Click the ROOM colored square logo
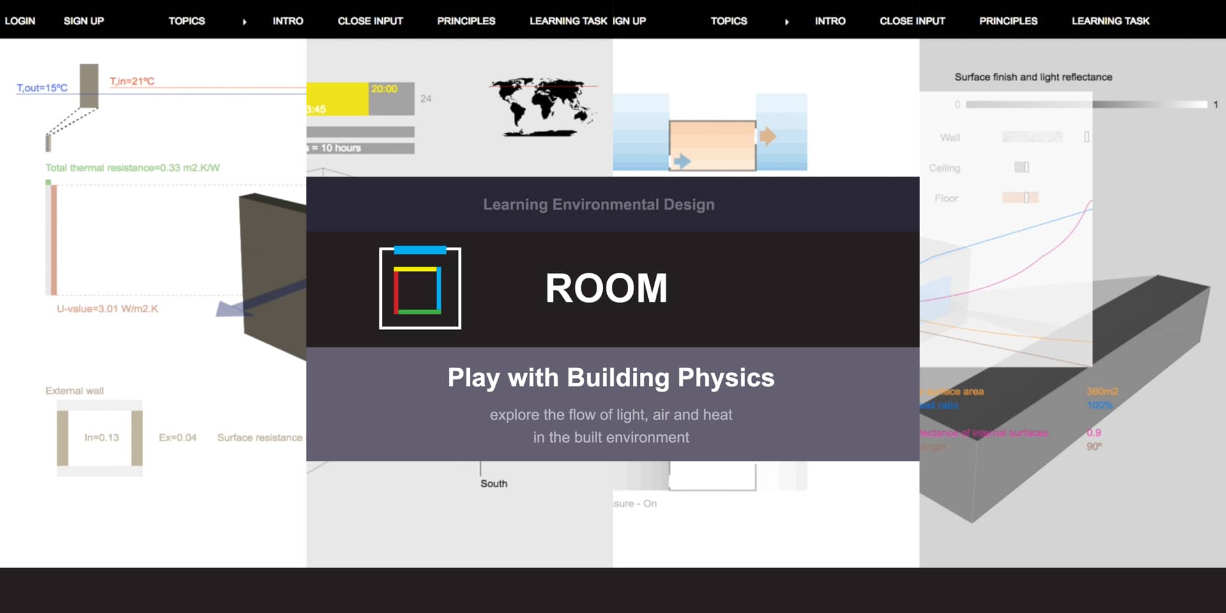Screen dimensions: 1226x613 [x=420, y=288]
